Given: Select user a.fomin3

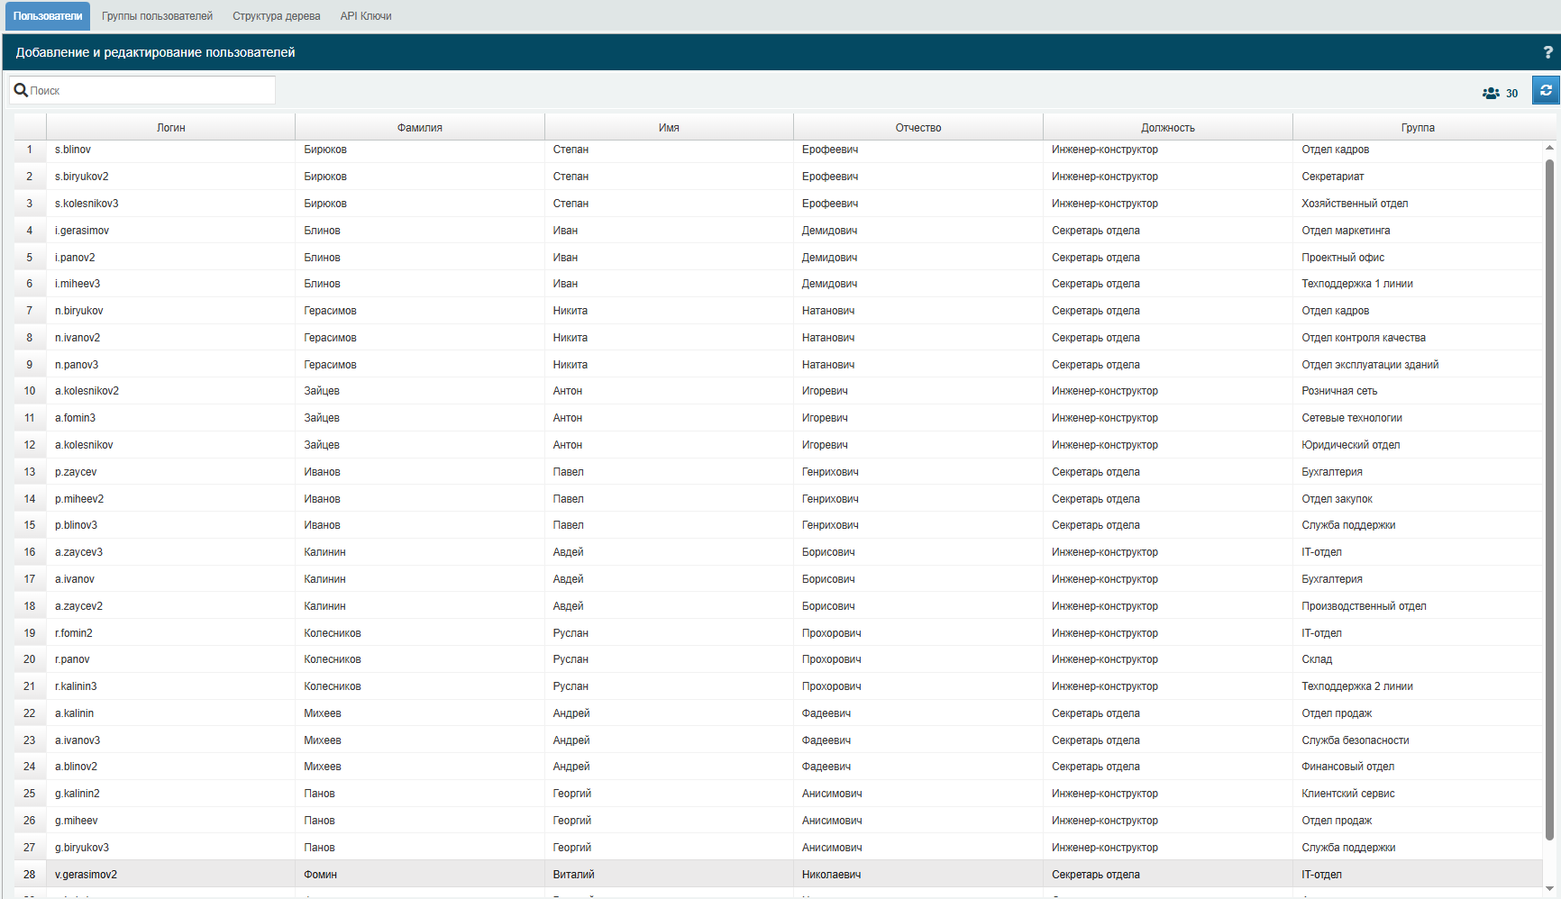Looking at the screenshot, I should point(75,418).
